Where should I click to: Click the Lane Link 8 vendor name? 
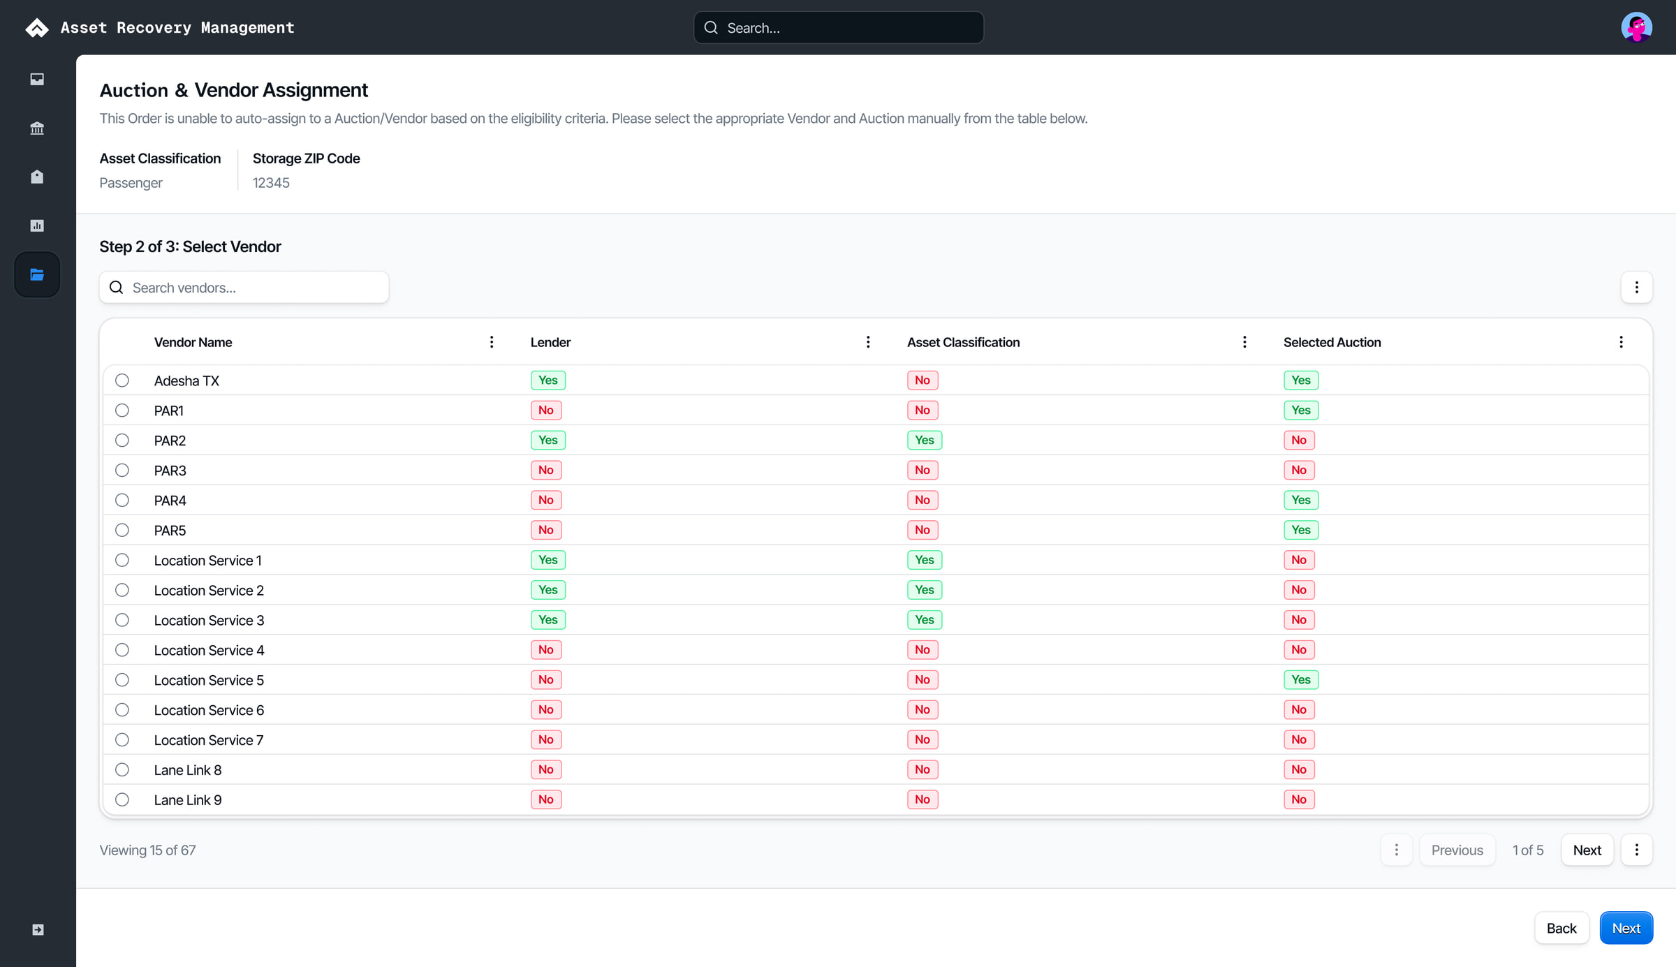pos(188,770)
